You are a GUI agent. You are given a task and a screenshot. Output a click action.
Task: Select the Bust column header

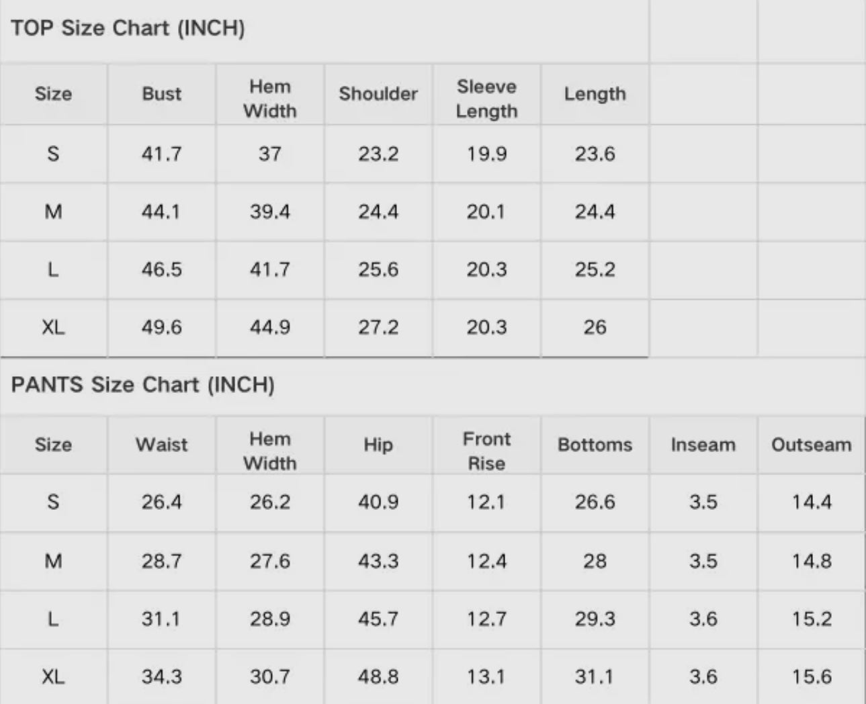[161, 94]
